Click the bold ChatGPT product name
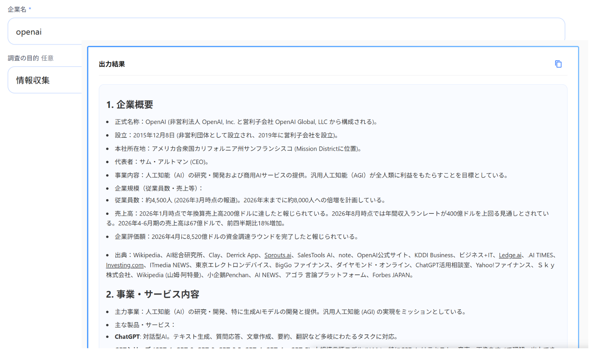 pyautogui.click(x=127, y=337)
